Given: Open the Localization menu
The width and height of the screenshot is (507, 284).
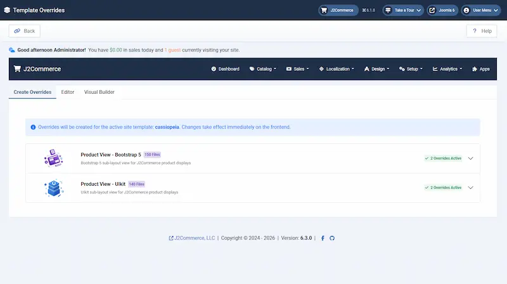Looking at the screenshot, I should (x=337, y=69).
